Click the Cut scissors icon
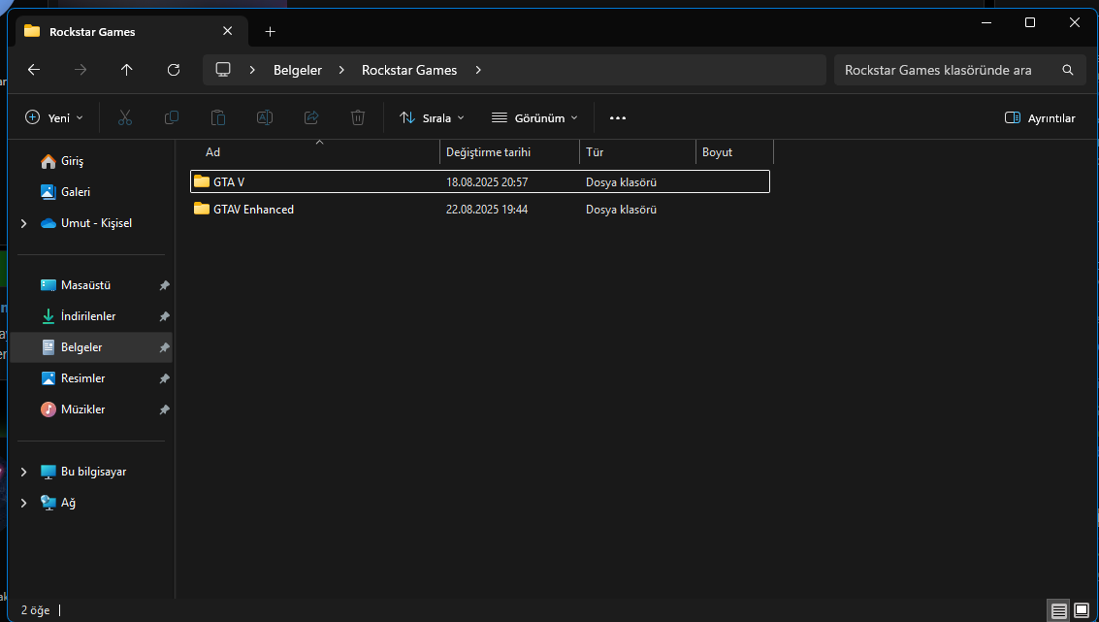 [x=125, y=117]
